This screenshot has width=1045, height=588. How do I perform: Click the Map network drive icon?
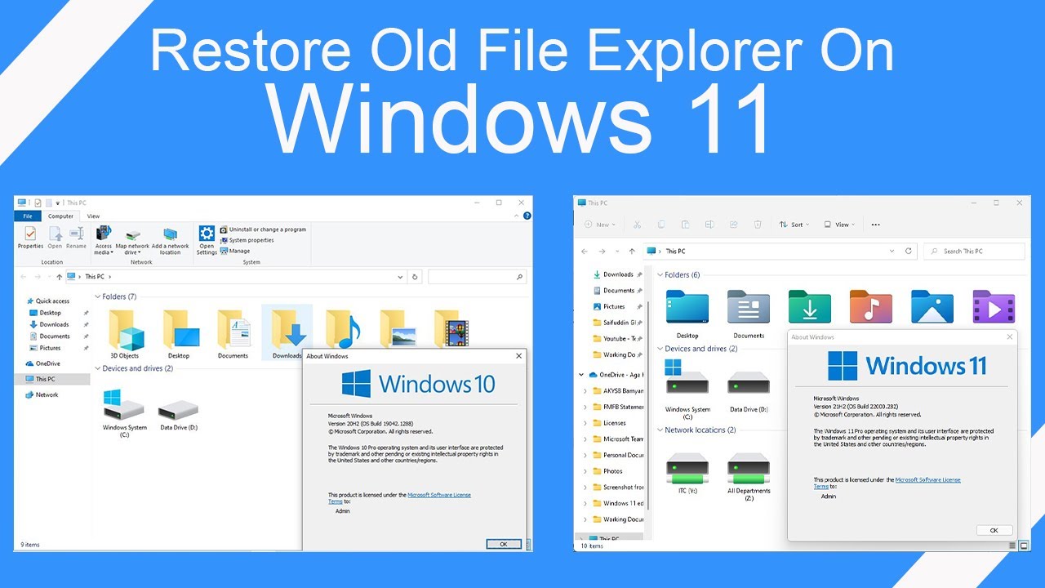pos(132,234)
